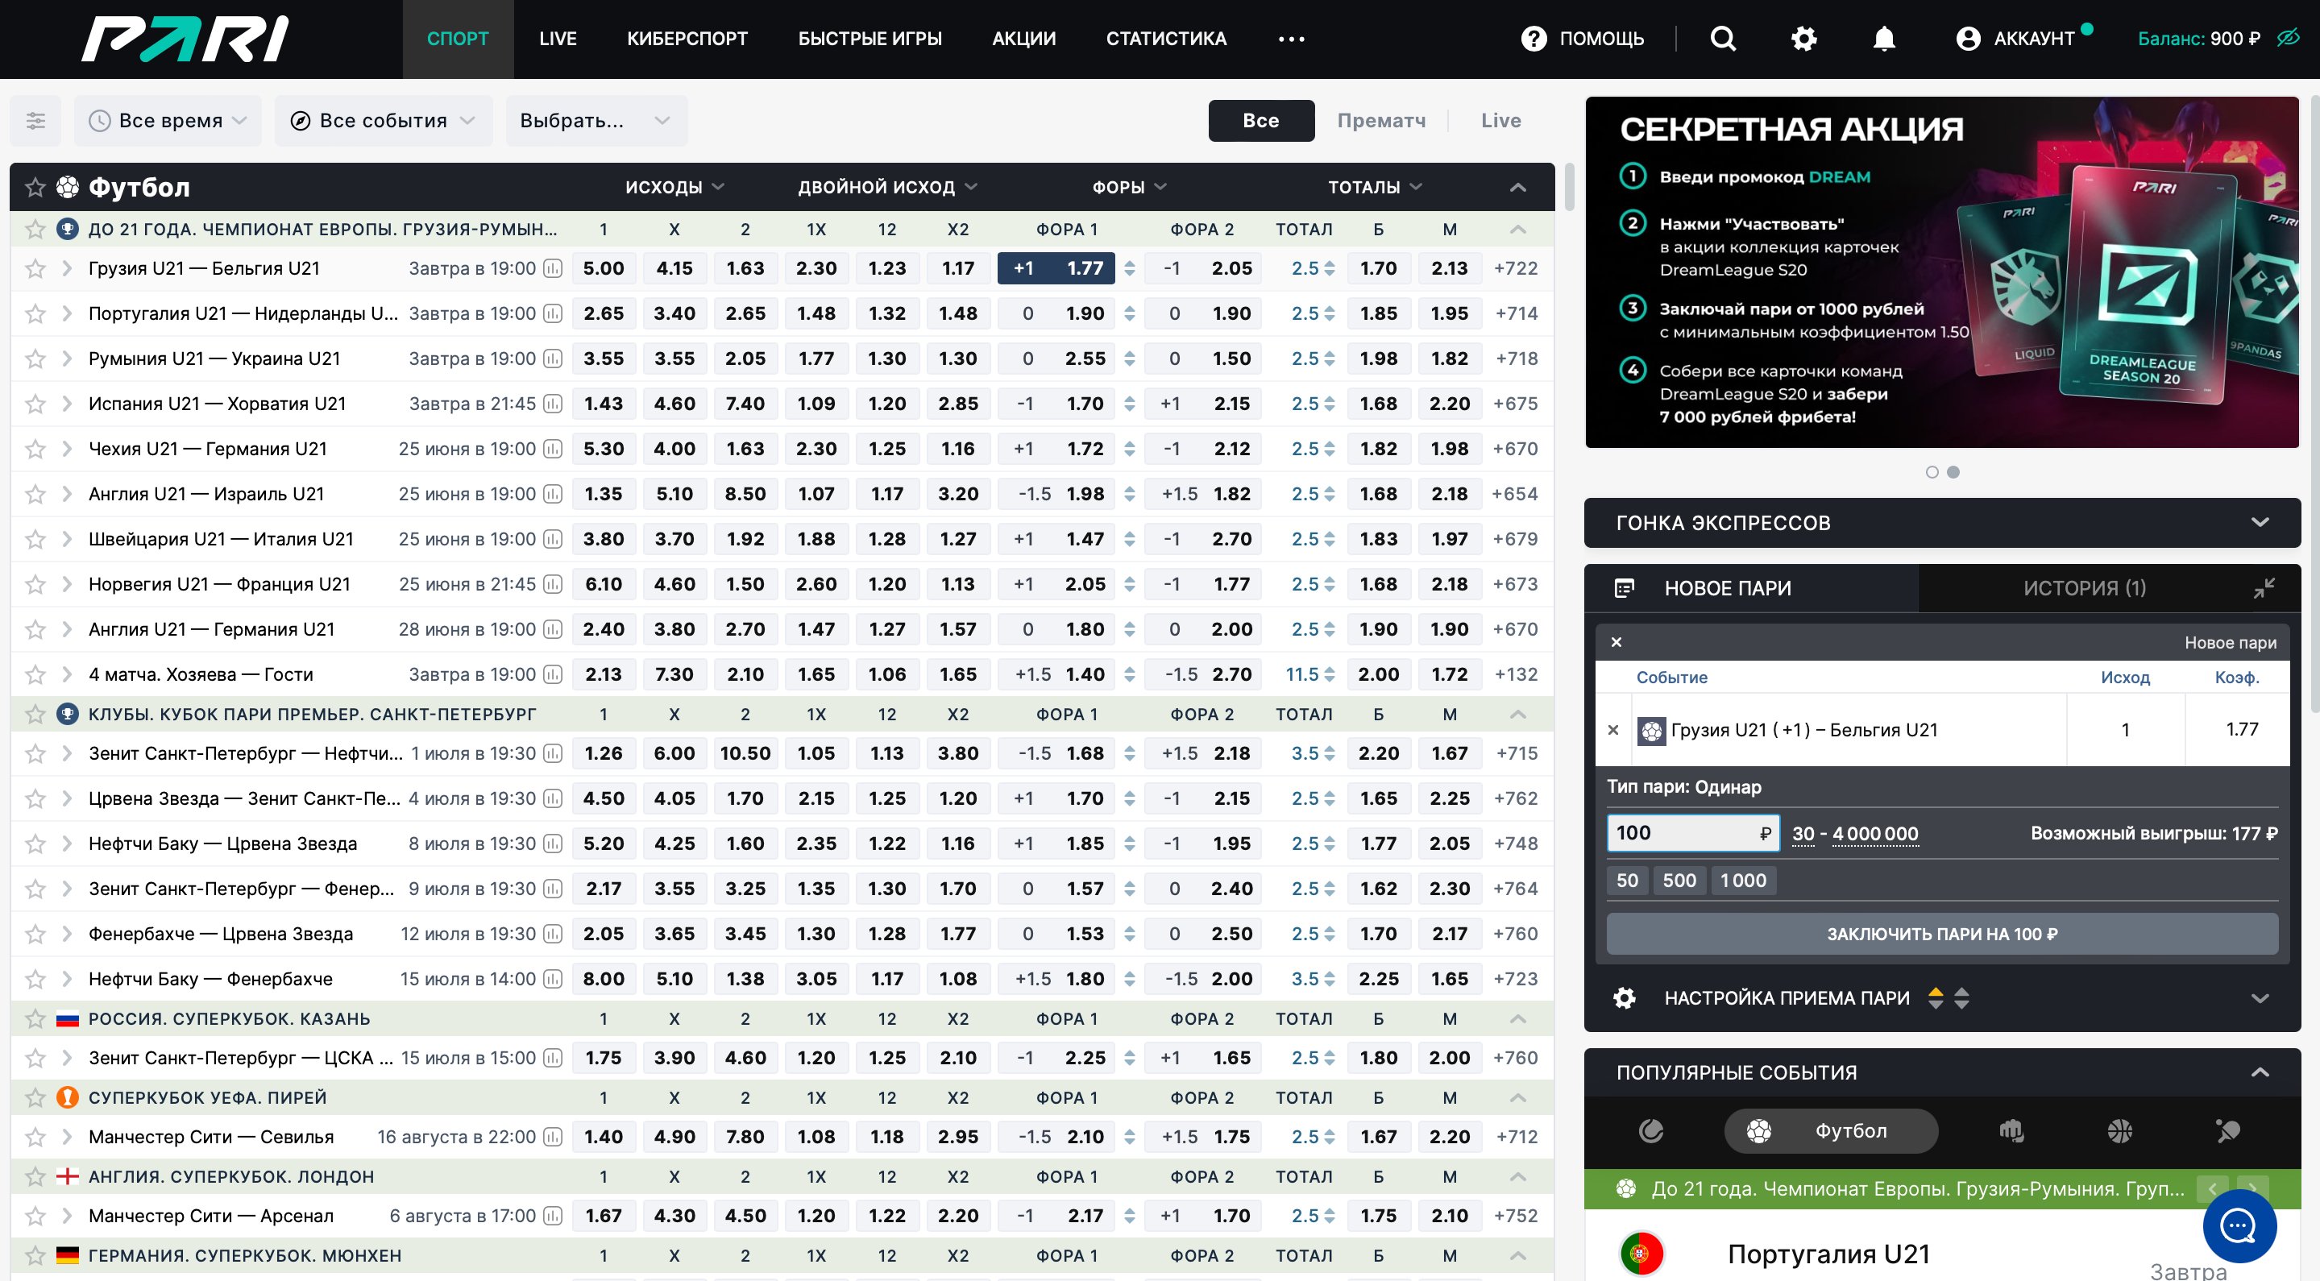Star the Футбол section as favorite

(35, 187)
